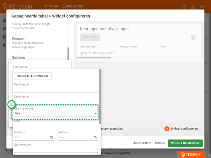Click the KE-chain lightbulb logo
Screen dimensions: 211x158
(x=5, y=6)
